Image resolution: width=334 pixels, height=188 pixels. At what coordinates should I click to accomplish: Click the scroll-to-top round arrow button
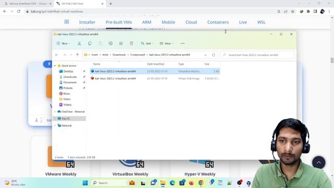[x=319, y=162]
